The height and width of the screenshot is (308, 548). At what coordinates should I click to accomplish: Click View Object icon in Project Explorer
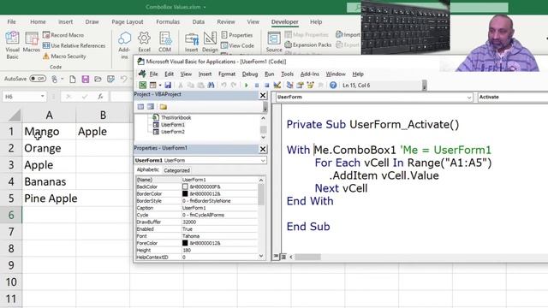151,106
